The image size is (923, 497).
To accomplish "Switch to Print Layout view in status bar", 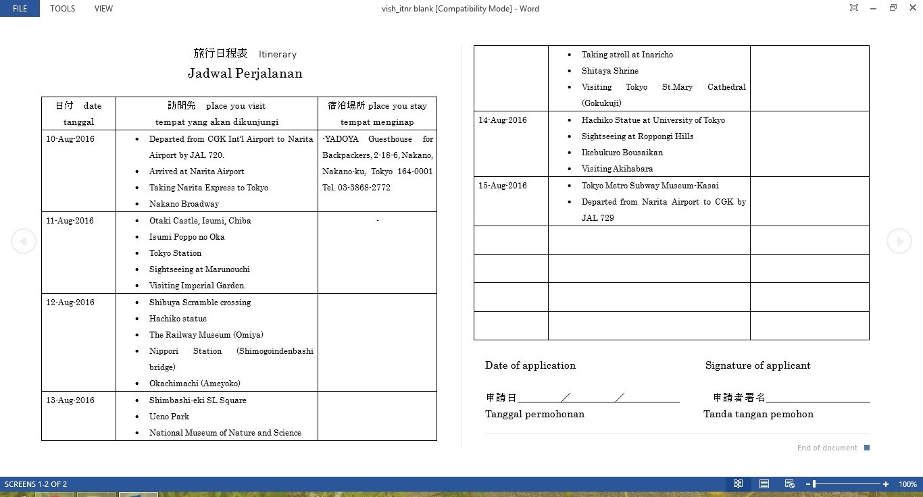I will click(x=764, y=484).
